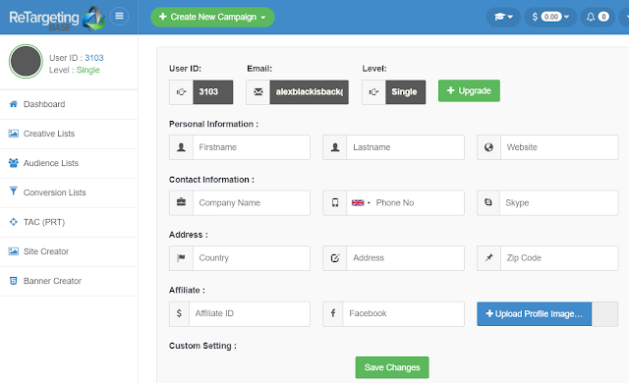Open the dollar balance 0.00 dropdown
Viewport: 629px width, 383px height.
coord(550,17)
